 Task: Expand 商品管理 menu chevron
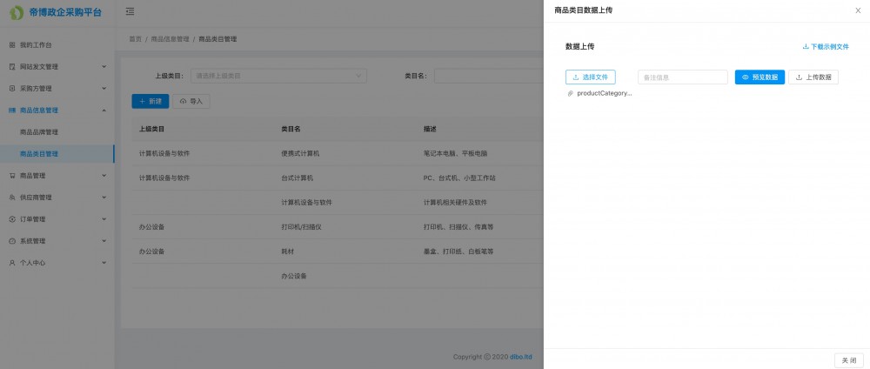coord(104,175)
